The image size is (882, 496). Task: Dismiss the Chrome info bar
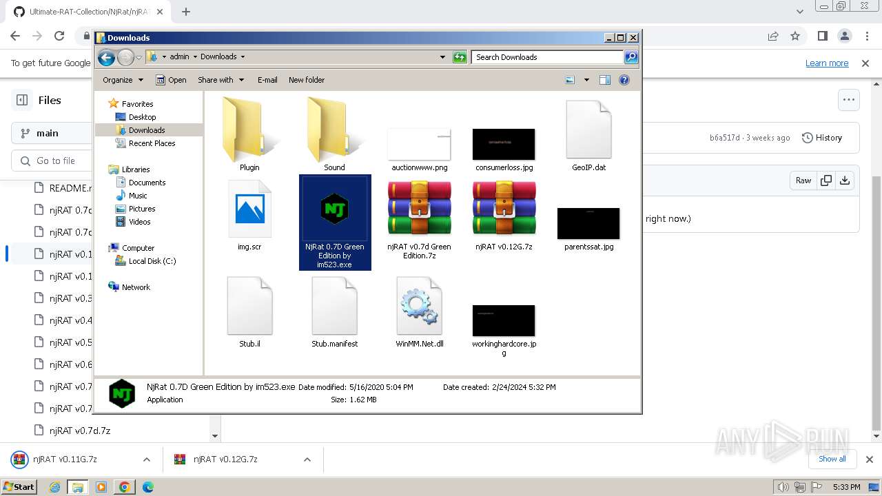tap(865, 63)
